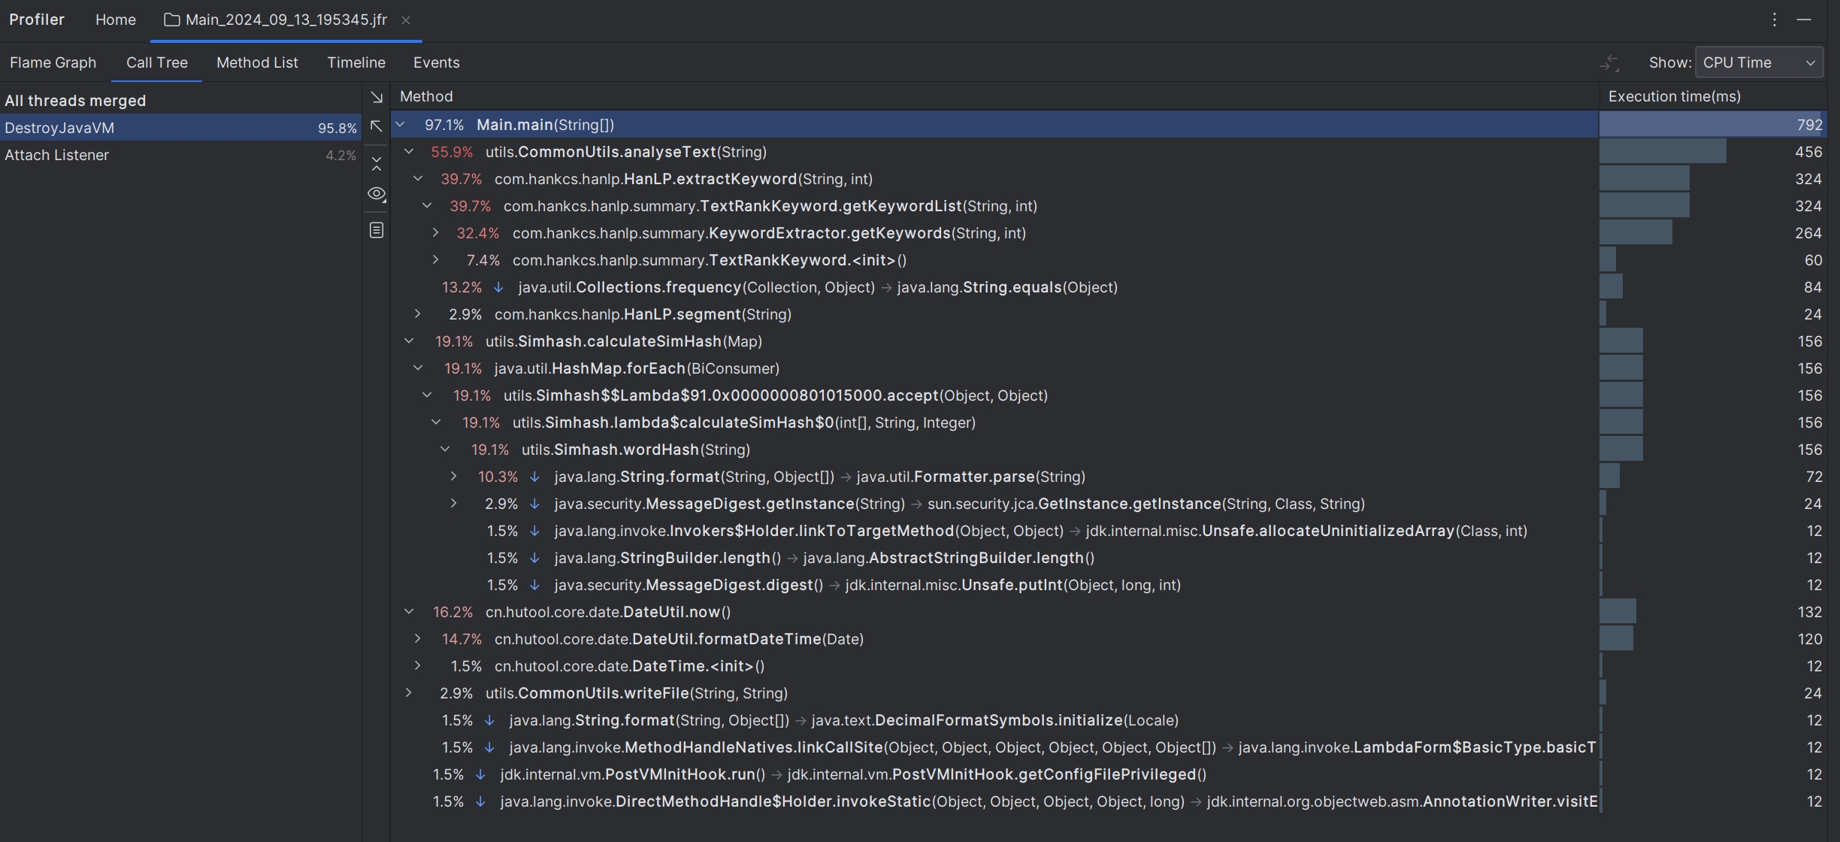The image size is (1840, 842).
Task: Collapse the HanLP.extractKeyword node
Action: (x=418, y=179)
